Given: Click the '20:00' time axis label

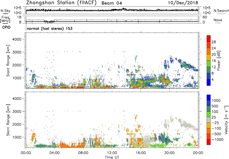Looking at the screenshot, I should 169,153.
